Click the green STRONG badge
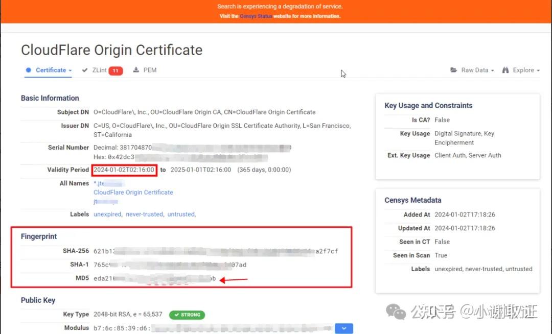Viewport: 552px width, 334px height. pos(187,315)
